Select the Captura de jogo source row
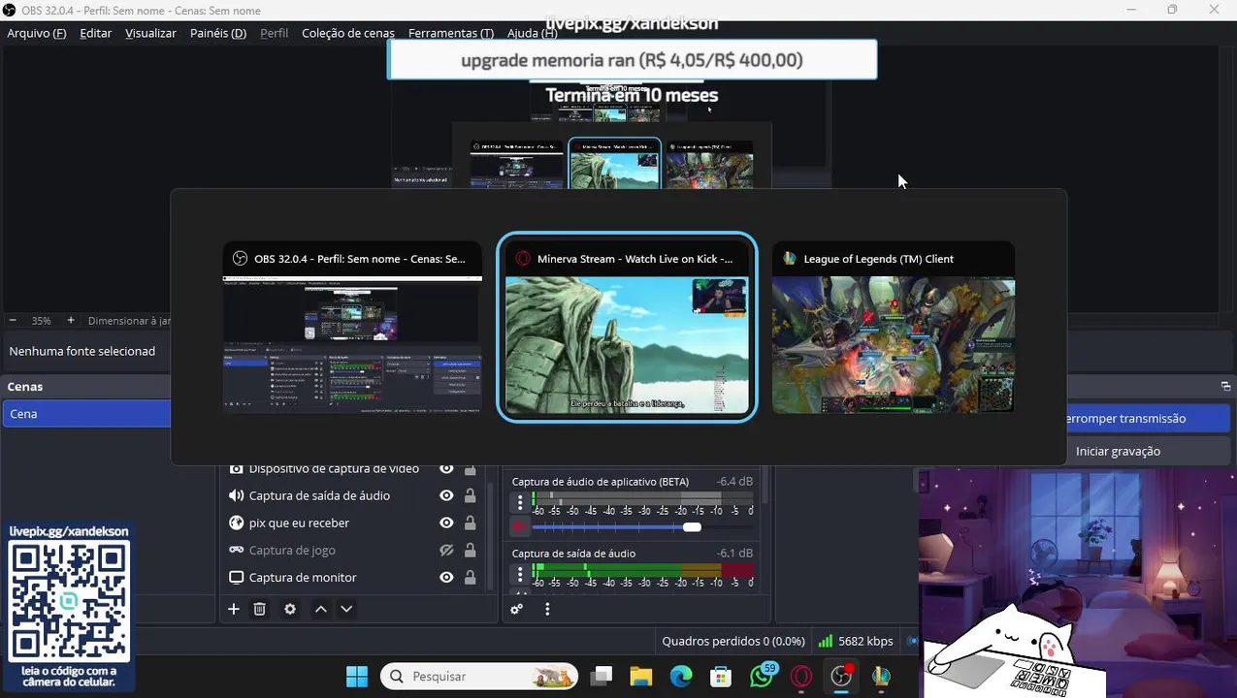The height and width of the screenshot is (698, 1237). [x=354, y=550]
